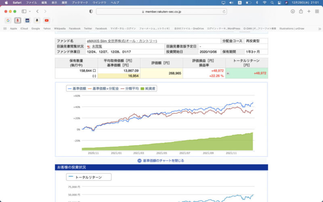Click the volume icon in the menu bar

(231, 3)
